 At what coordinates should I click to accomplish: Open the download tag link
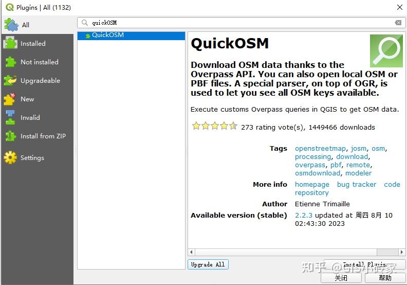(x=352, y=157)
